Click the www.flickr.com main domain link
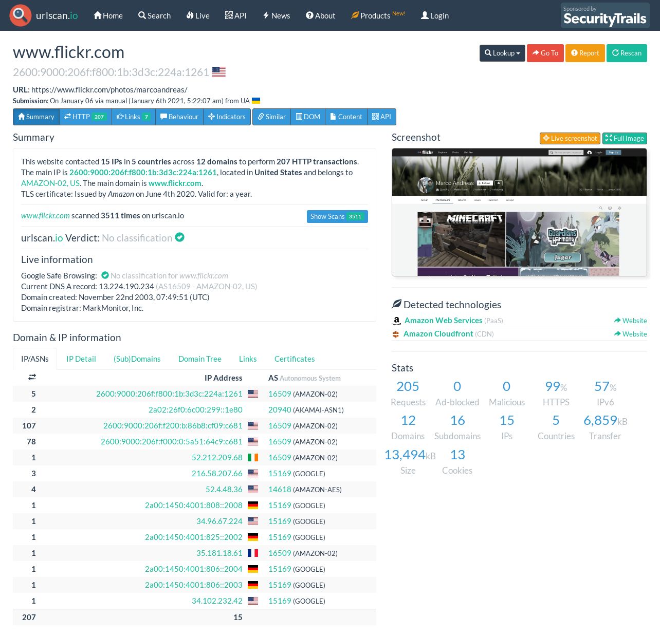This screenshot has height=636, width=660. [x=175, y=183]
